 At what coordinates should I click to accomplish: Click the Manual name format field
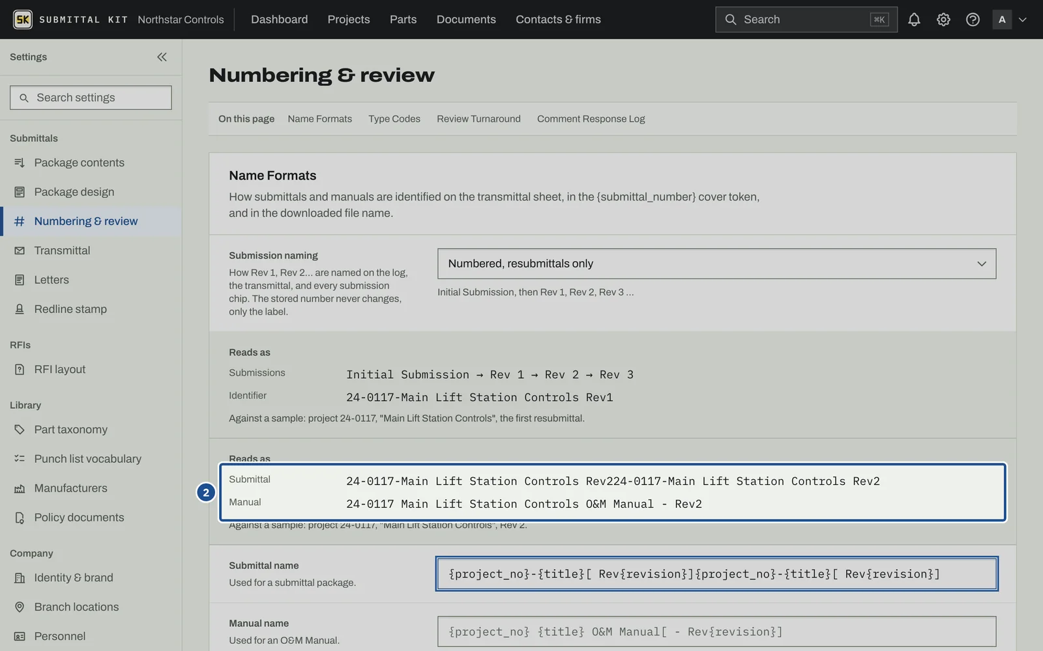click(x=716, y=631)
